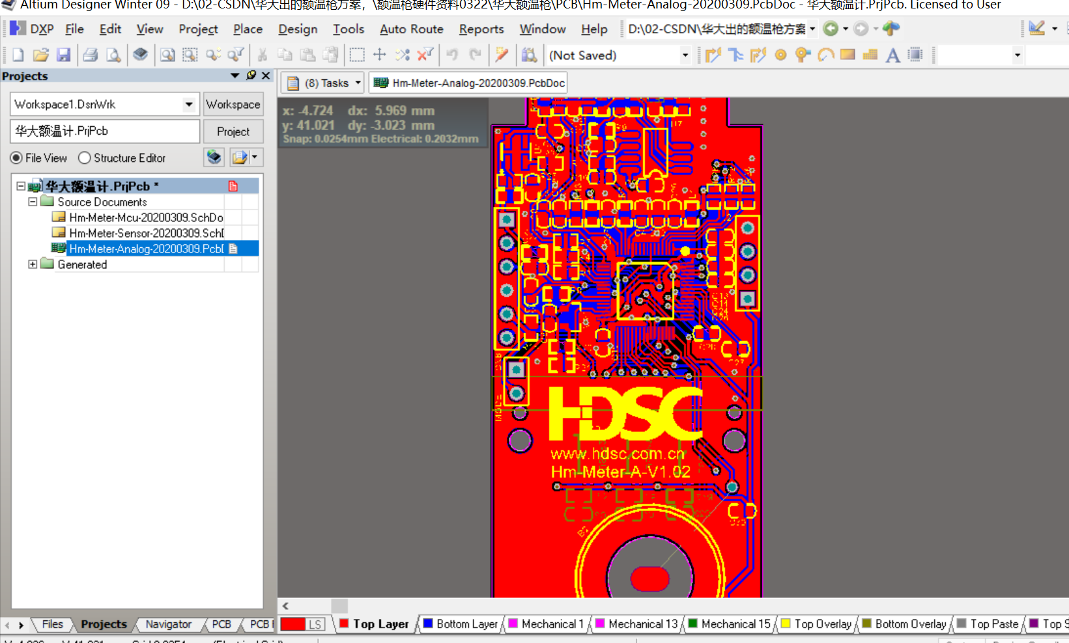This screenshot has height=643, width=1069.
Task: Open the devices view chip icon
Action: [140, 55]
